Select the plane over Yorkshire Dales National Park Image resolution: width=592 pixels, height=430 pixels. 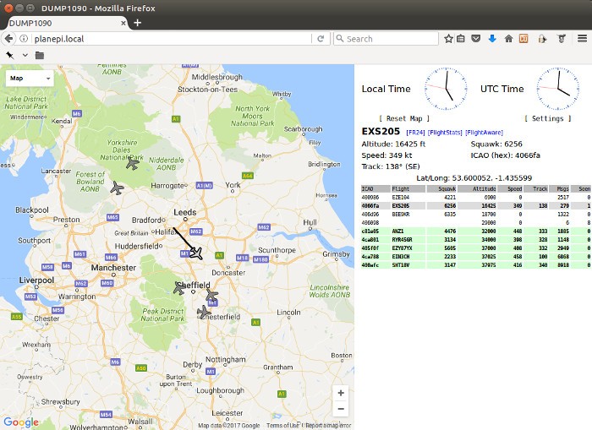pyautogui.click(x=132, y=163)
